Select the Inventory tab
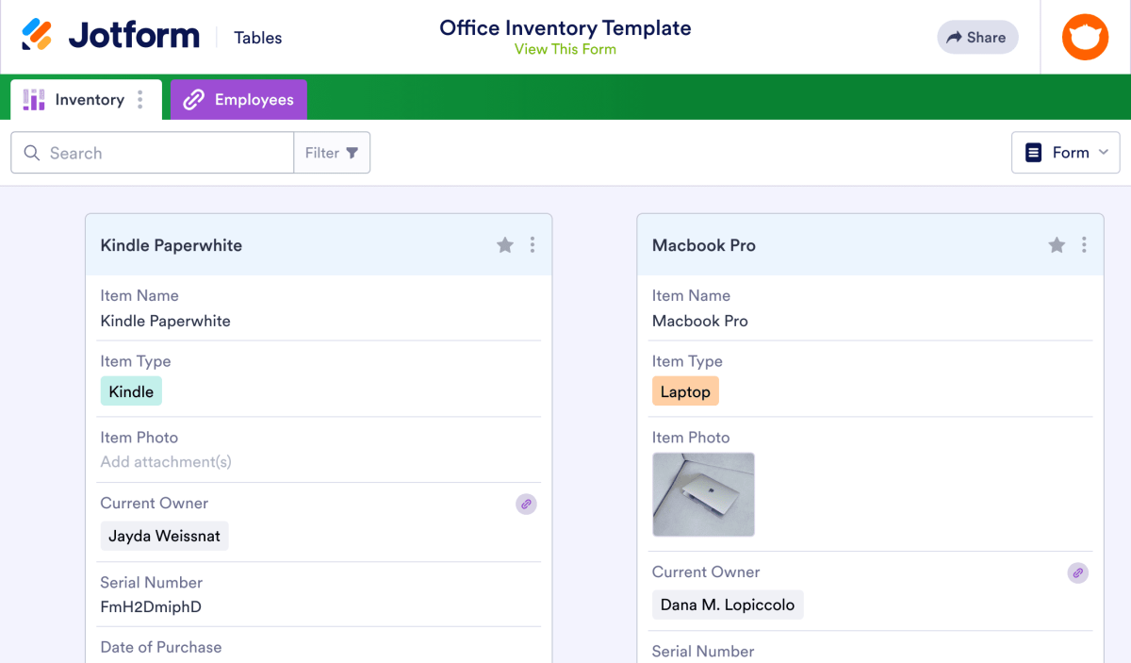The image size is (1131, 663). [x=90, y=98]
